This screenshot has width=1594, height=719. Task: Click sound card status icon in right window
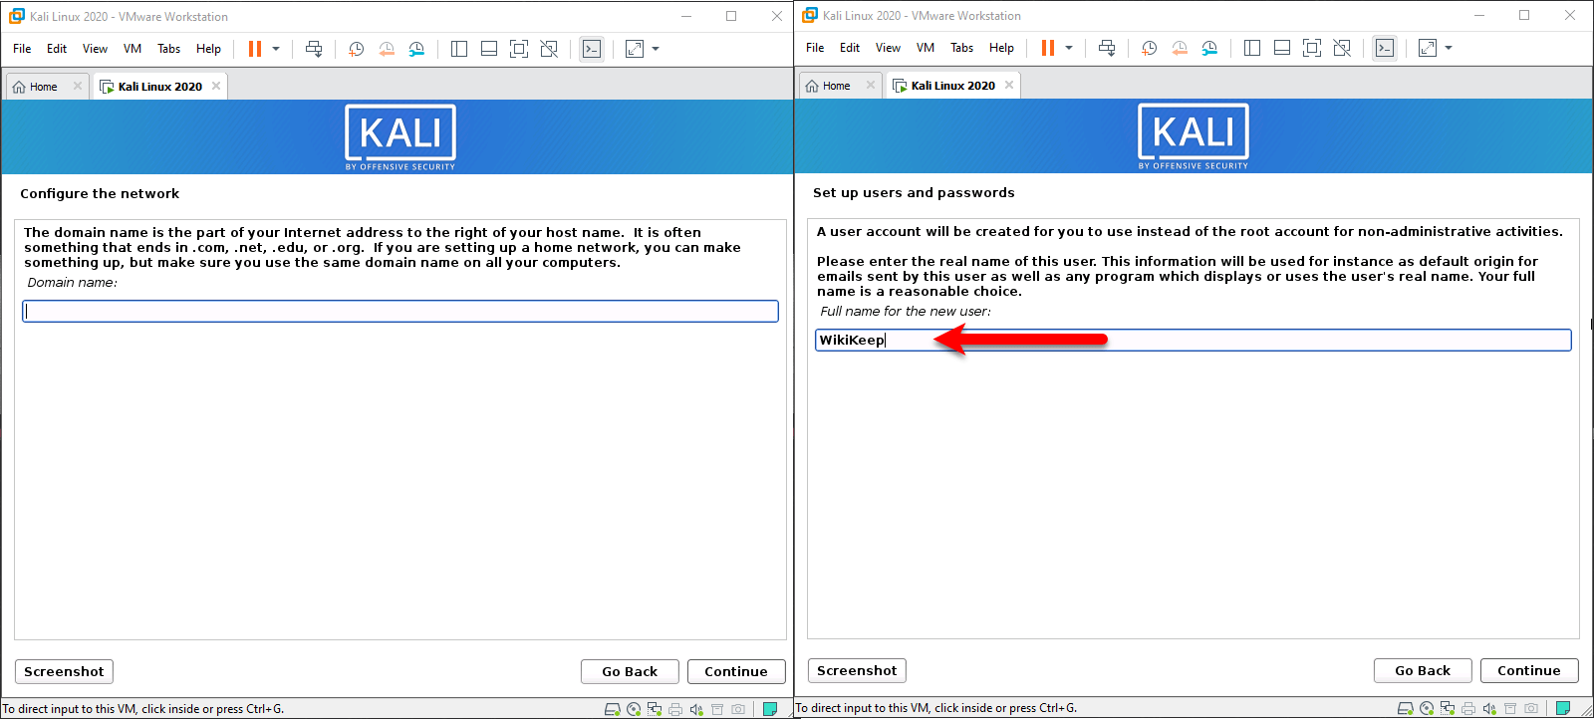1489,708
